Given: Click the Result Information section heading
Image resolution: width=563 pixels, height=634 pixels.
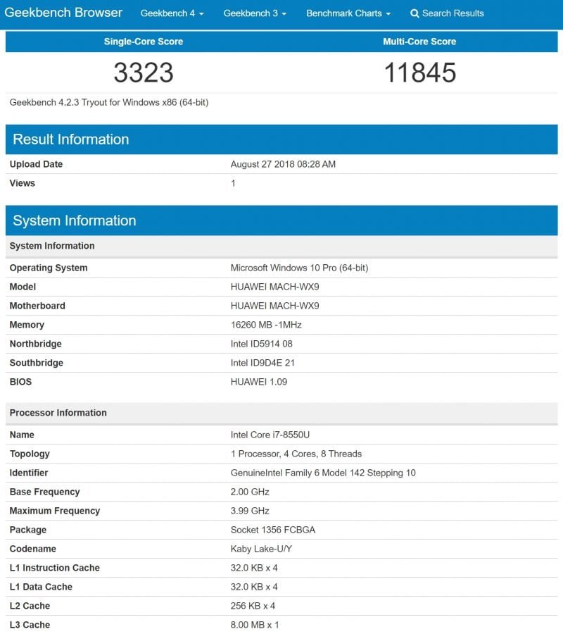Looking at the screenshot, I should 71,139.
